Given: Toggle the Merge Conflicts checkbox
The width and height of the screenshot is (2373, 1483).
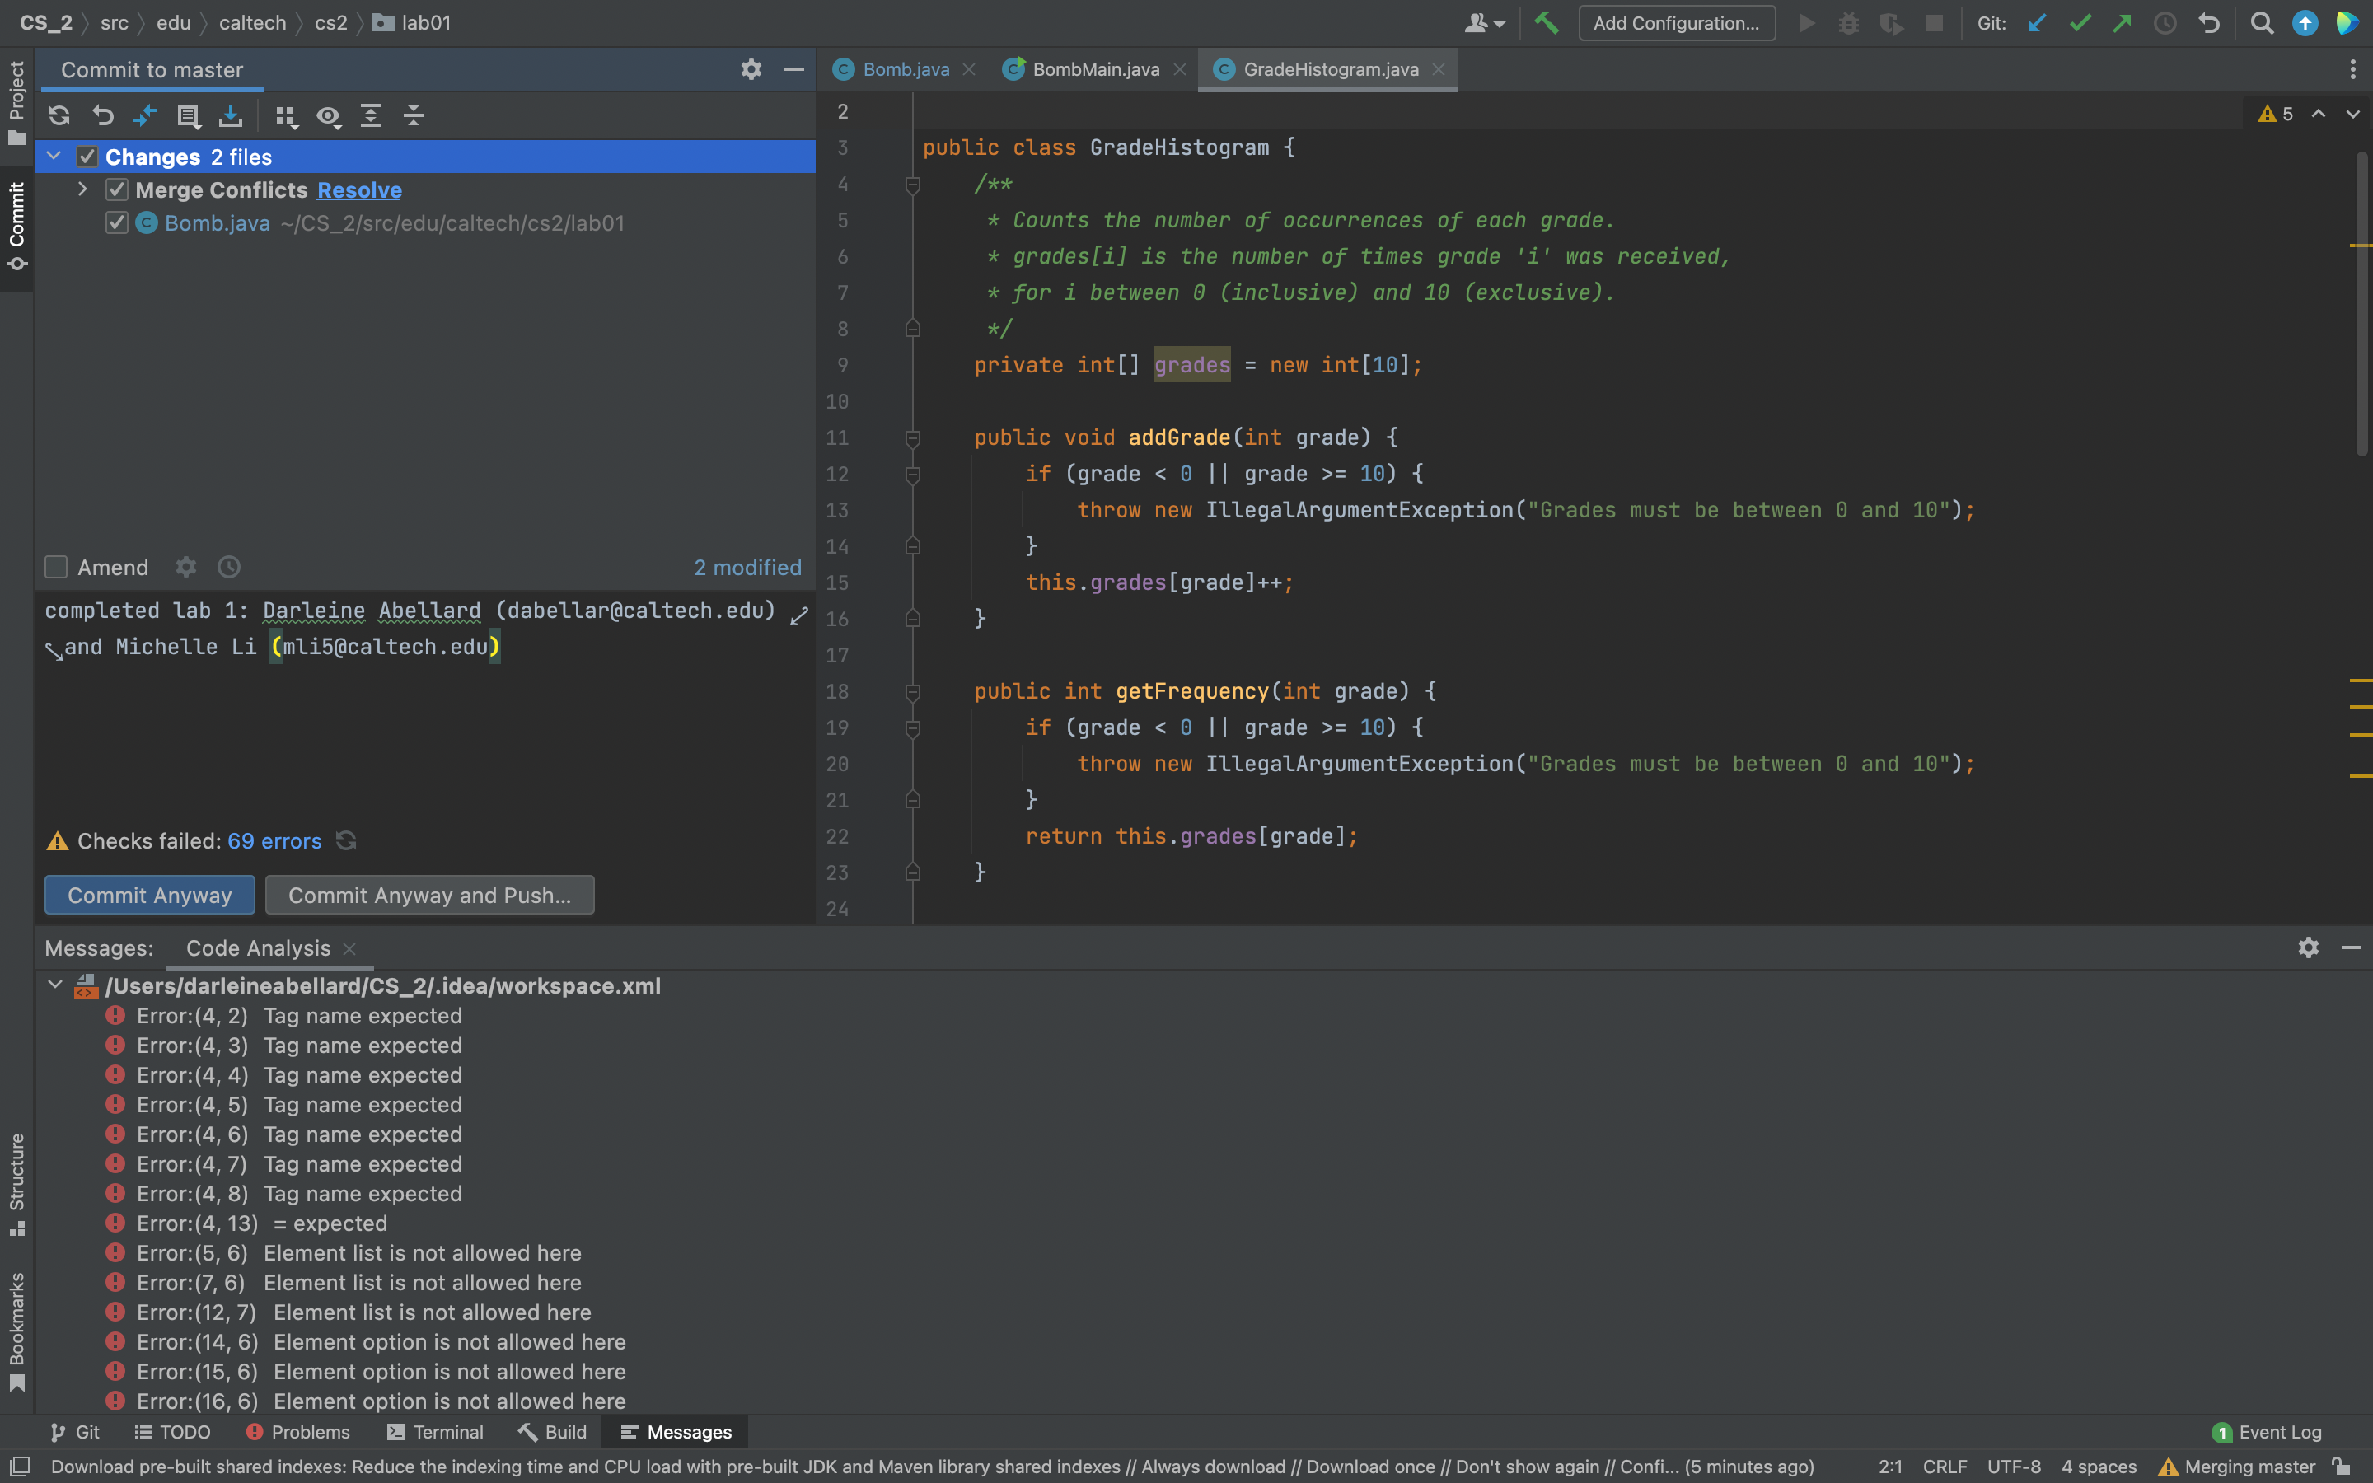Looking at the screenshot, I should pos(117,189).
